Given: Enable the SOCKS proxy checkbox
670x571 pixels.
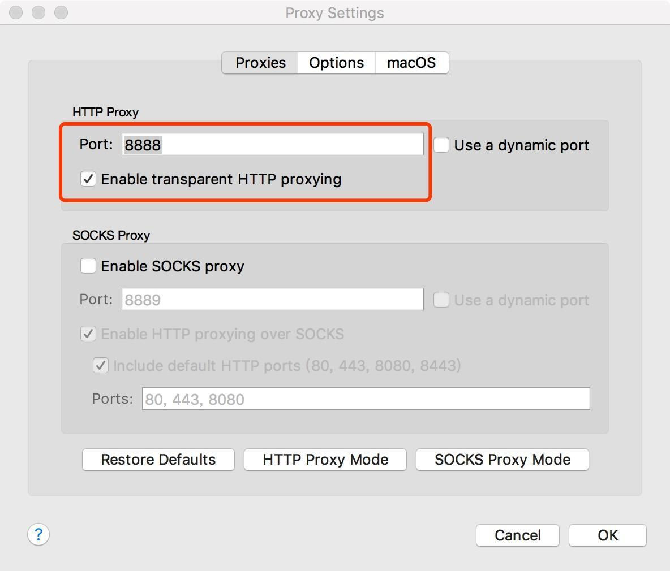Looking at the screenshot, I should 88,266.
